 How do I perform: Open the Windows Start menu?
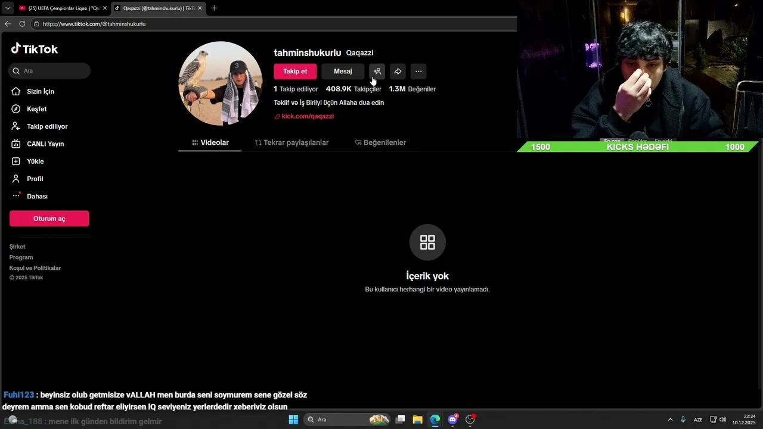[x=293, y=419]
